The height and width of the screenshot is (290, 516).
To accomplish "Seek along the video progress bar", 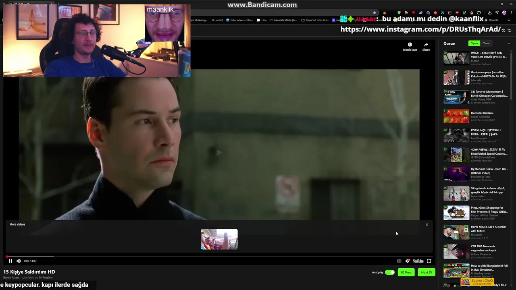I will click(x=219, y=257).
